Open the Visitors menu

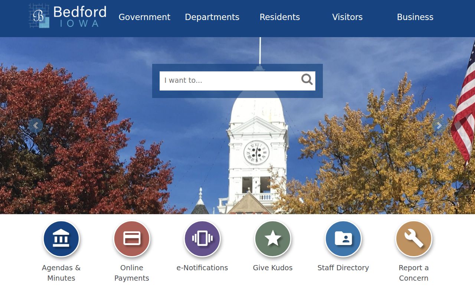347,17
